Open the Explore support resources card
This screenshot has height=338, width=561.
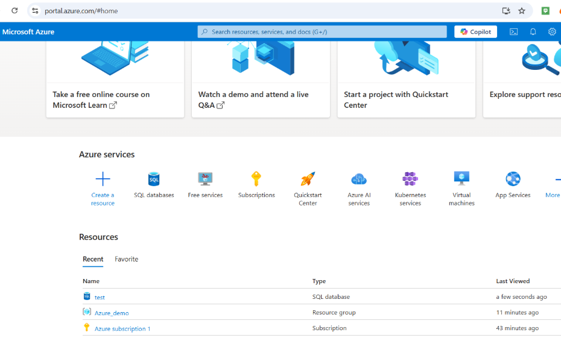point(522,80)
